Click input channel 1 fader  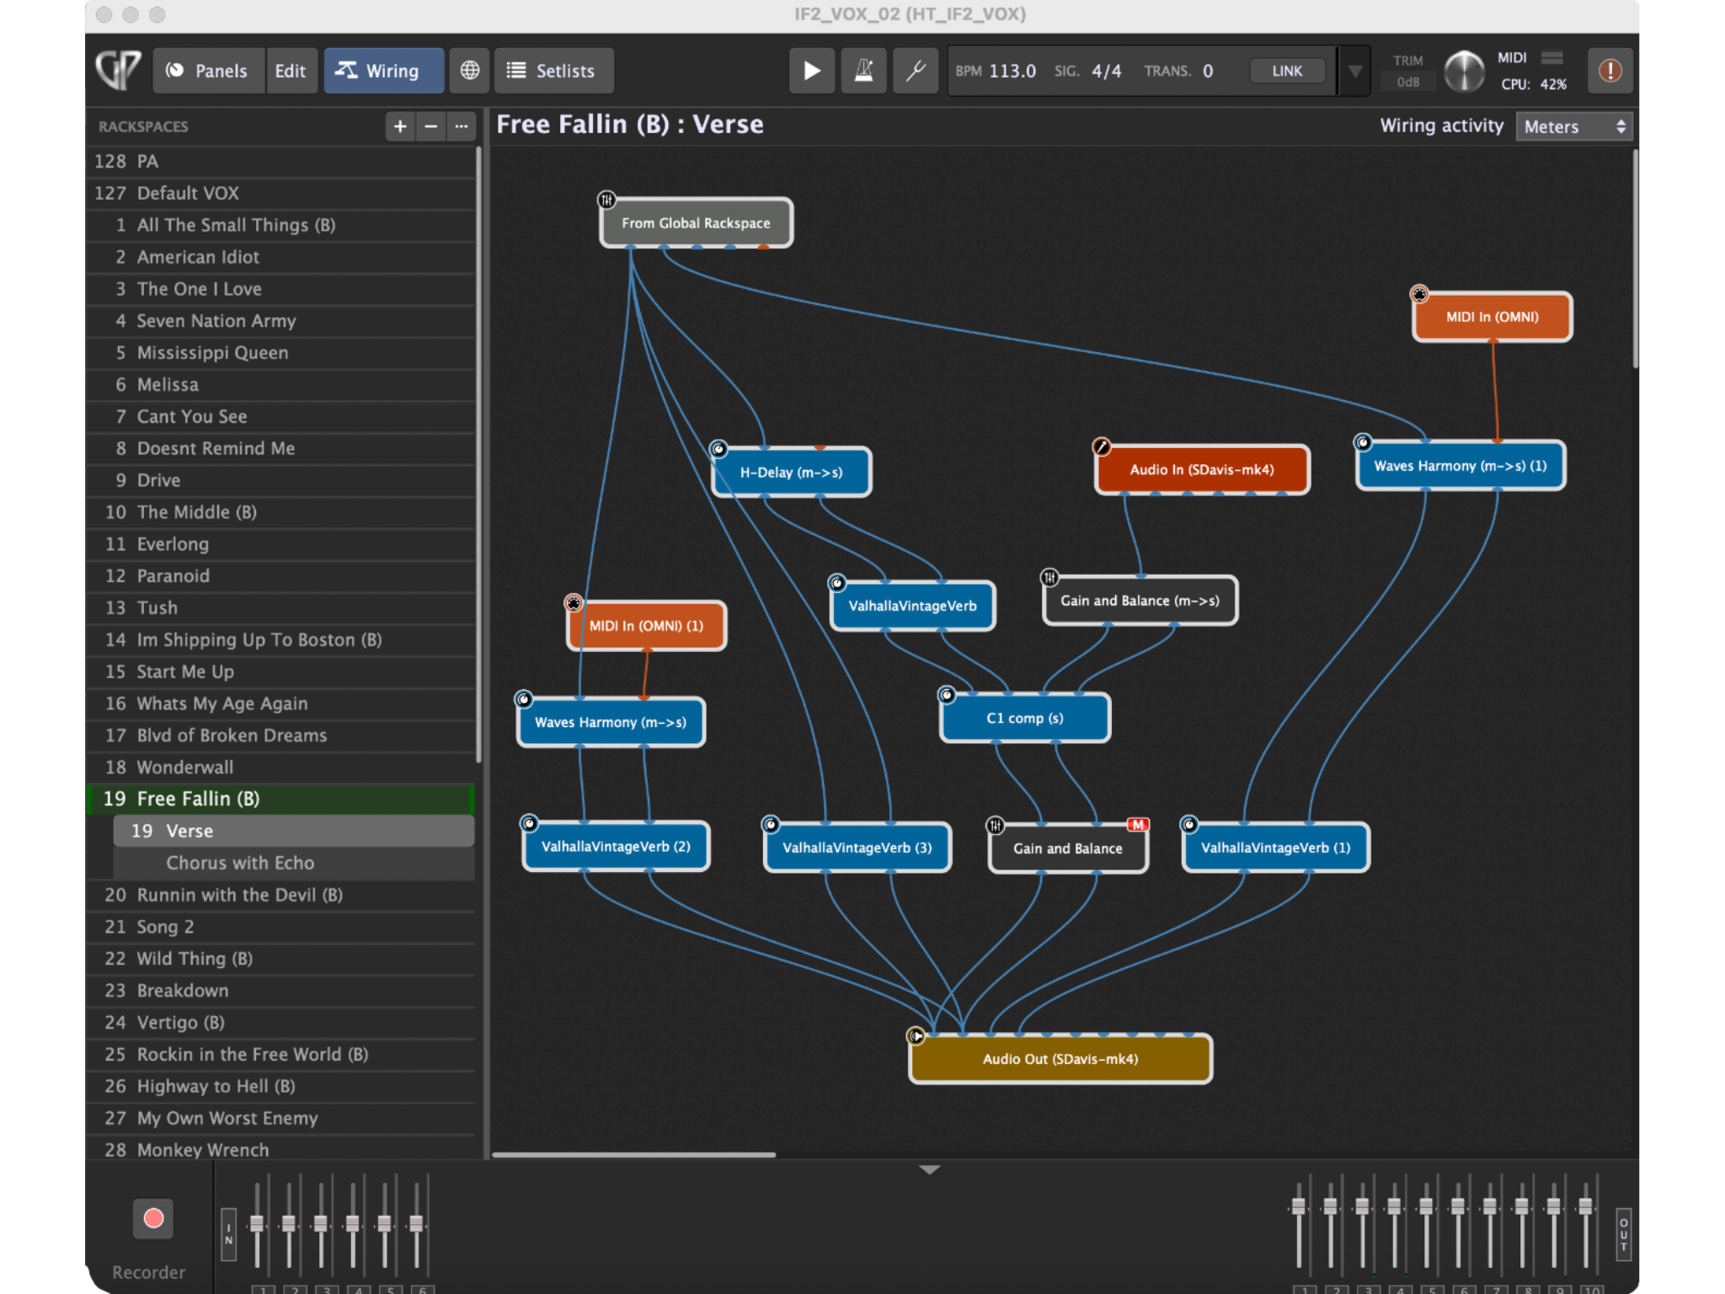click(257, 1223)
